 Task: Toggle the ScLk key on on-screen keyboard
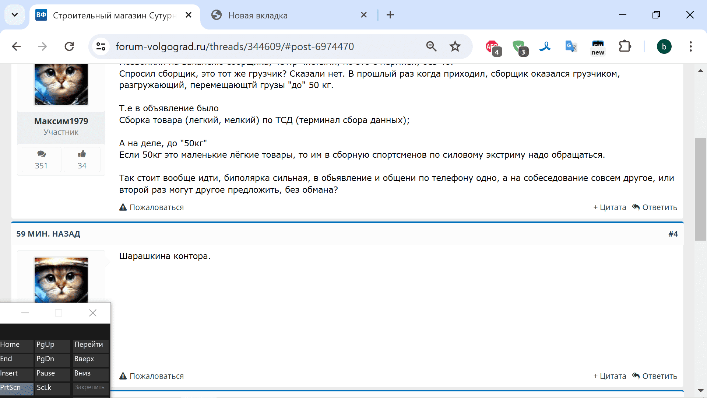(52, 388)
